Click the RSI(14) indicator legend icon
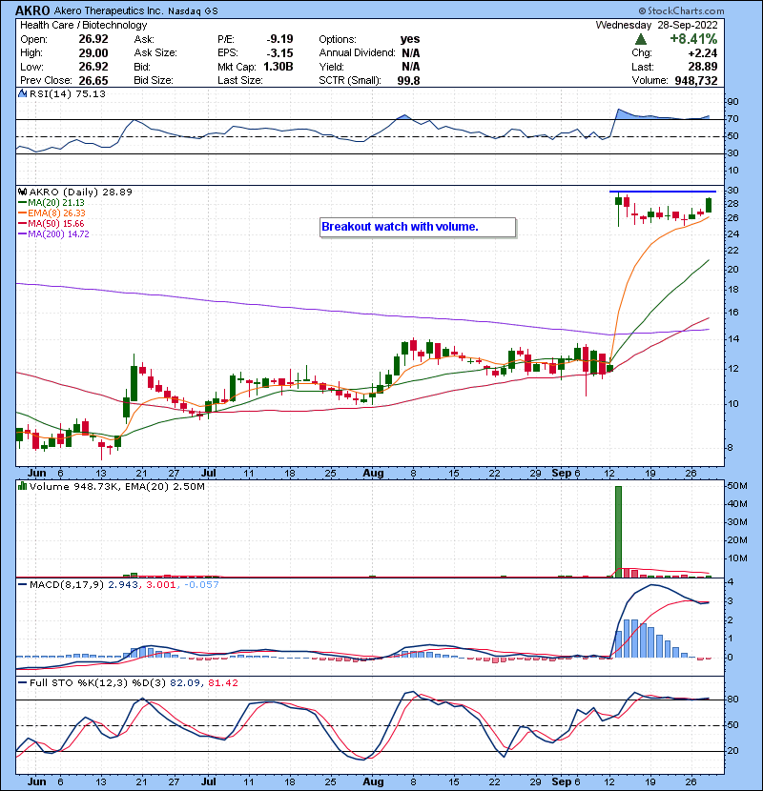The image size is (763, 791). (22, 93)
